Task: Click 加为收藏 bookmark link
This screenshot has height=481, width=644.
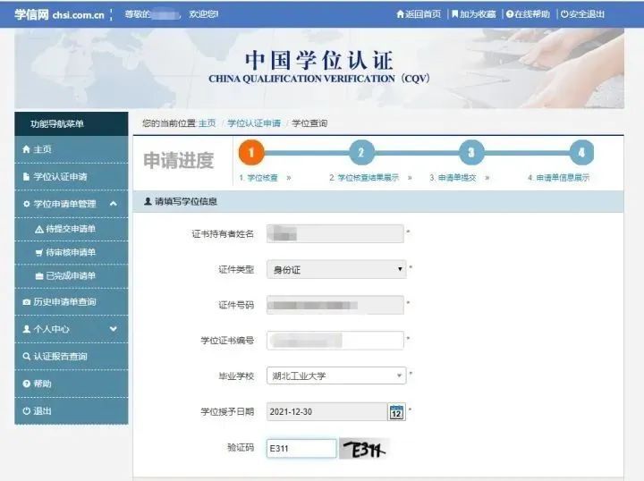Action: pos(474,14)
